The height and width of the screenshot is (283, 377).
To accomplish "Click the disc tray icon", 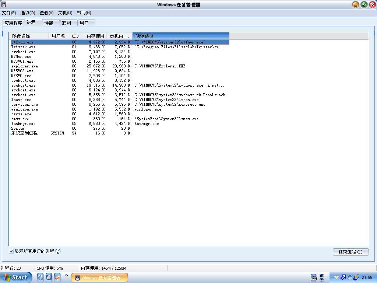I will (x=350, y=277).
